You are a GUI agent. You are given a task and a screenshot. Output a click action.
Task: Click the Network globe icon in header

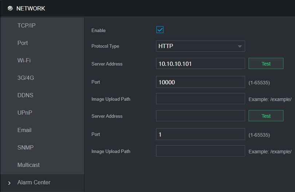10,8
